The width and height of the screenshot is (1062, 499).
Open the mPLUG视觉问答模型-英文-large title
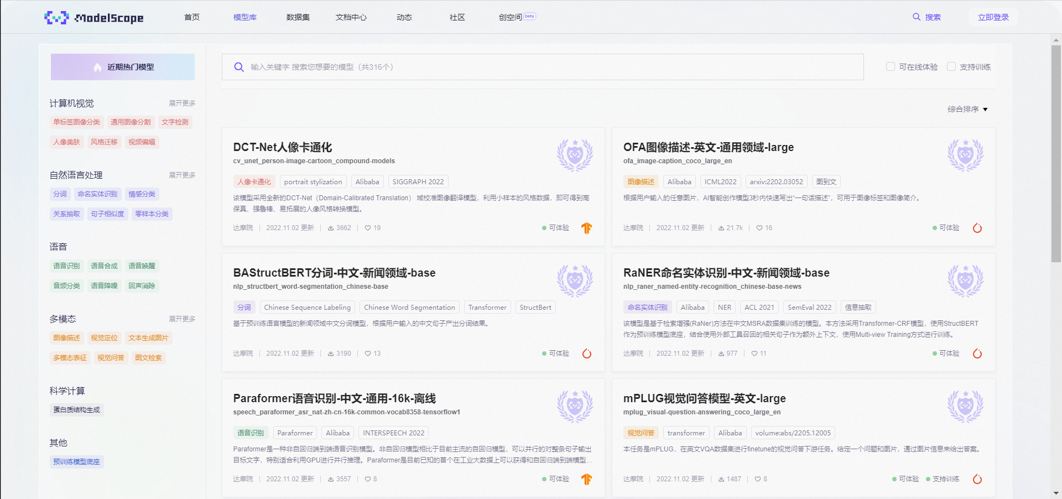click(705, 398)
